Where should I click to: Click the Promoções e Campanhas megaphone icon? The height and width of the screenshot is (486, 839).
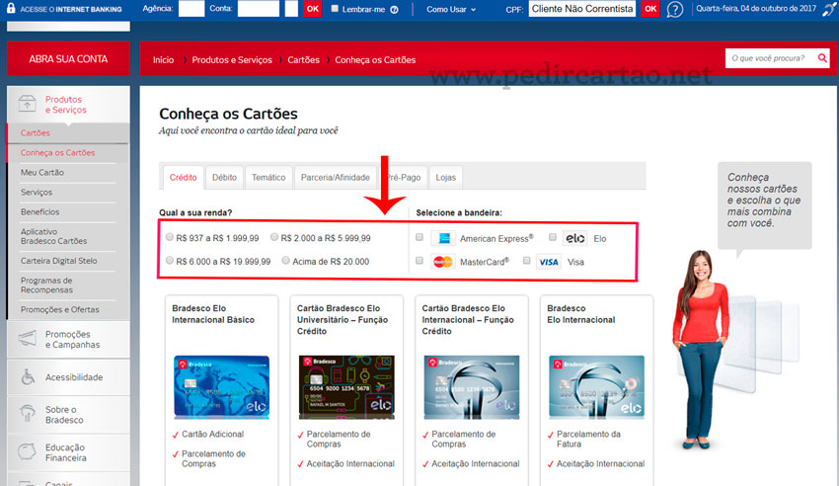click(x=28, y=339)
